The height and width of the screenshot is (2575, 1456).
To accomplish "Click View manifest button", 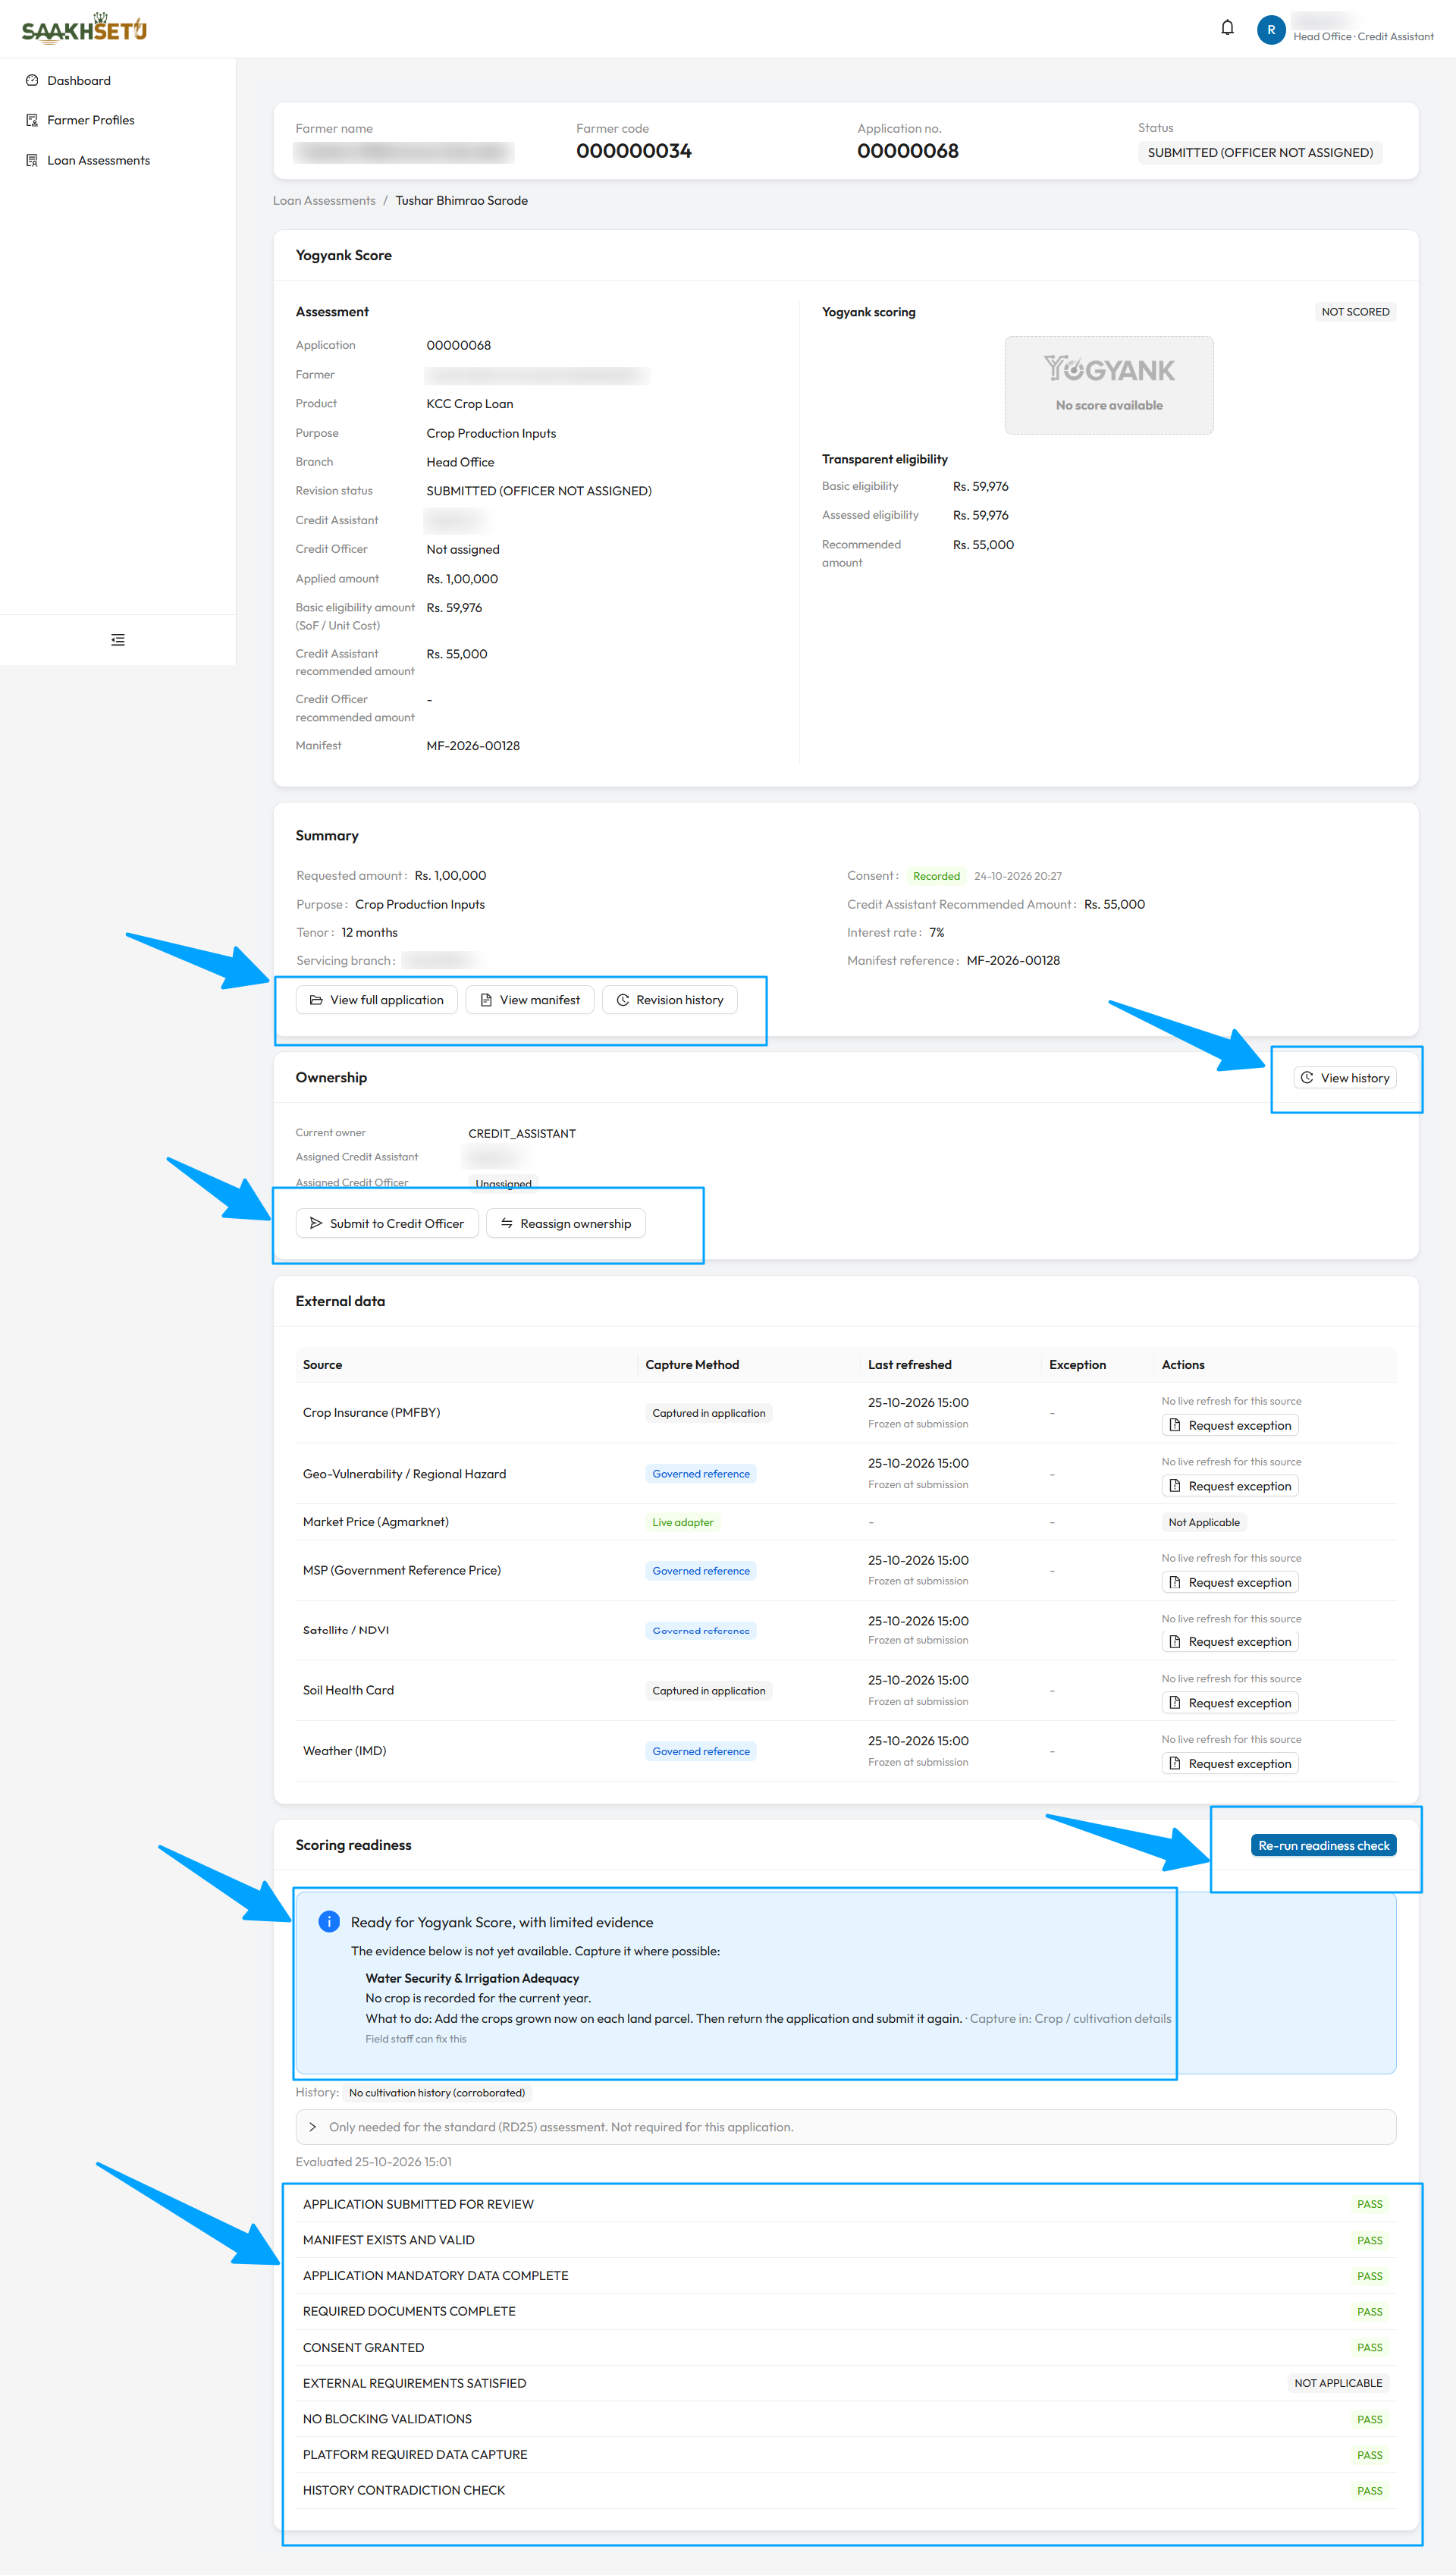I will tap(530, 1000).
